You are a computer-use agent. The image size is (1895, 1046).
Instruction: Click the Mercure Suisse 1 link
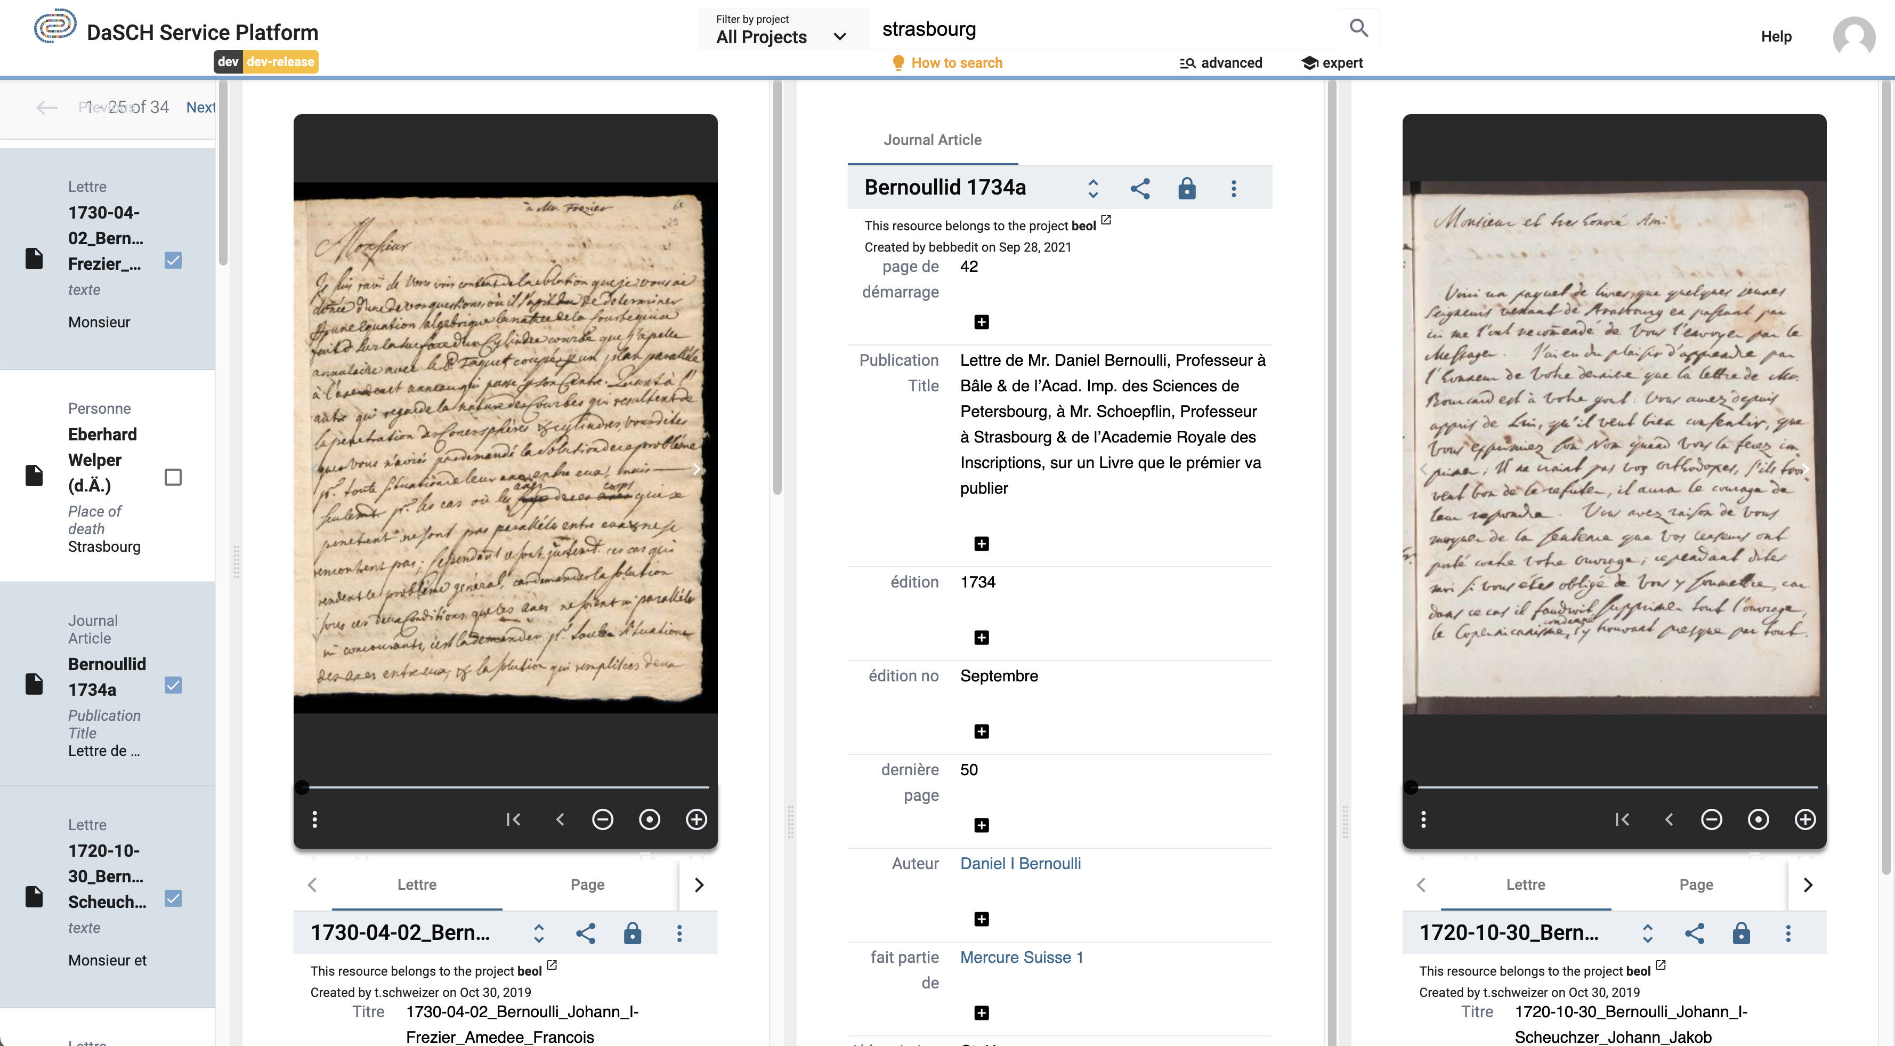(1021, 957)
